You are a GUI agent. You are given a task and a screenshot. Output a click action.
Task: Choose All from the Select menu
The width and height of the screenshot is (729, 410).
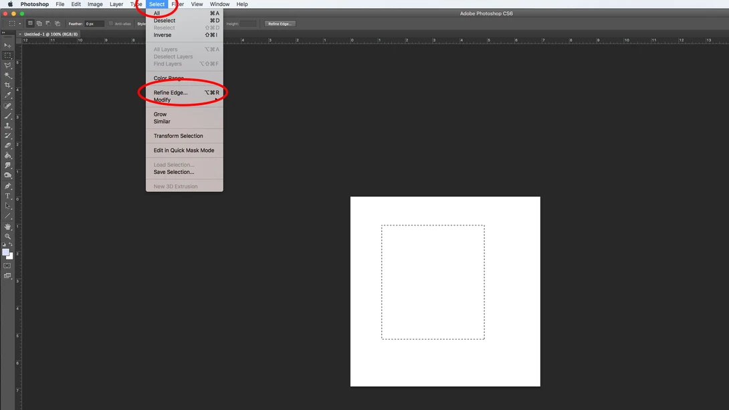185,13
